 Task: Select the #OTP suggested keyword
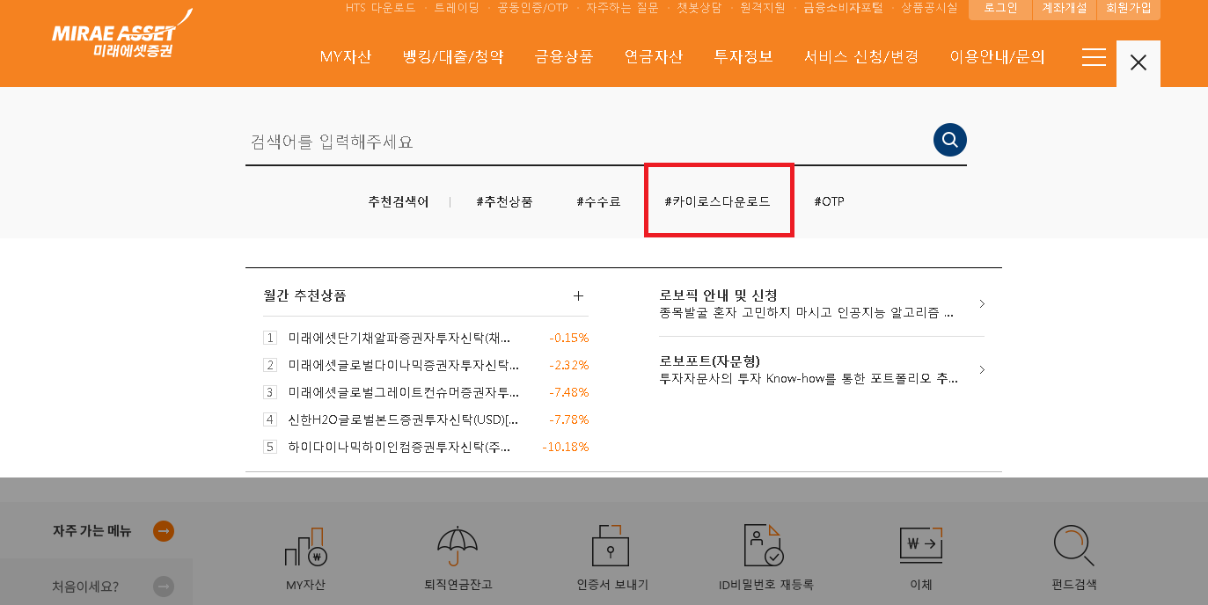[x=829, y=201]
